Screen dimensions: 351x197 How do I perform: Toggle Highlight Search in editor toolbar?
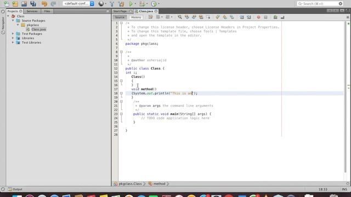(201, 17)
